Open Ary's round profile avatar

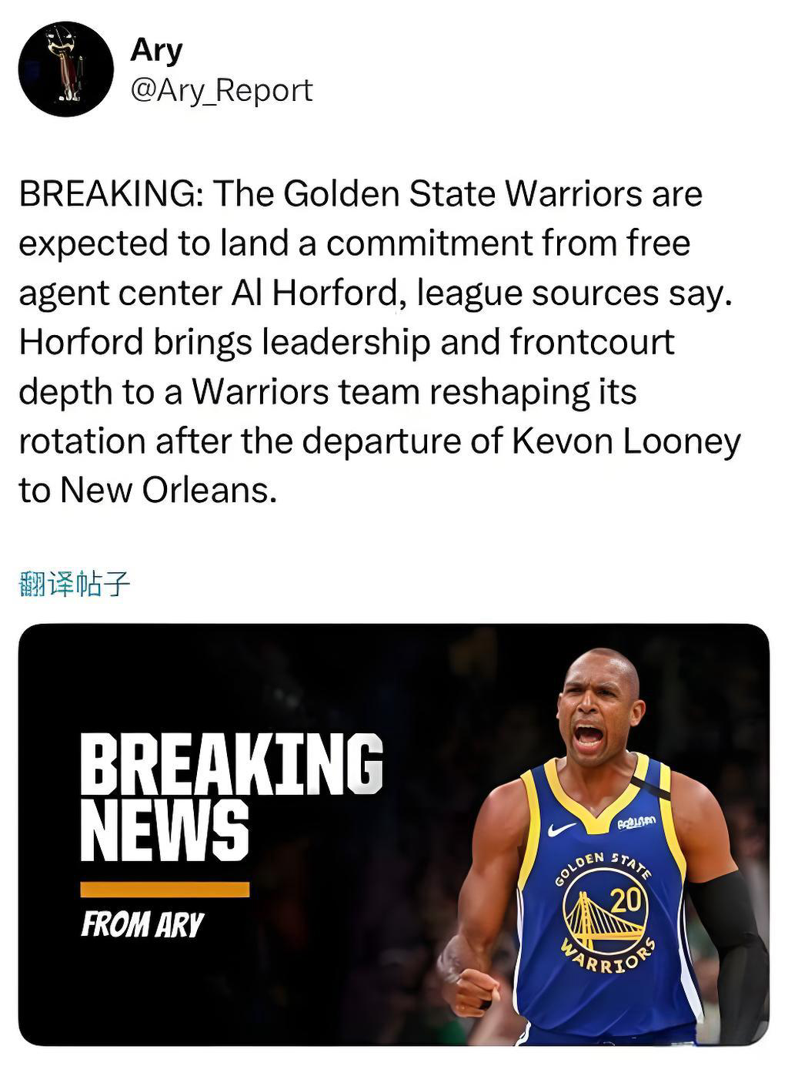point(66,69)
